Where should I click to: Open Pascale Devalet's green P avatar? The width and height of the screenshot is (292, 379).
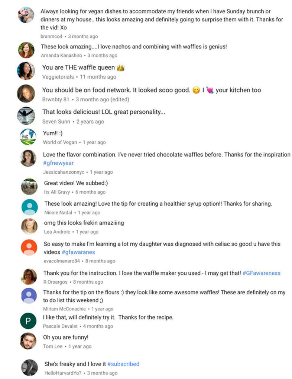pos(28,321)
